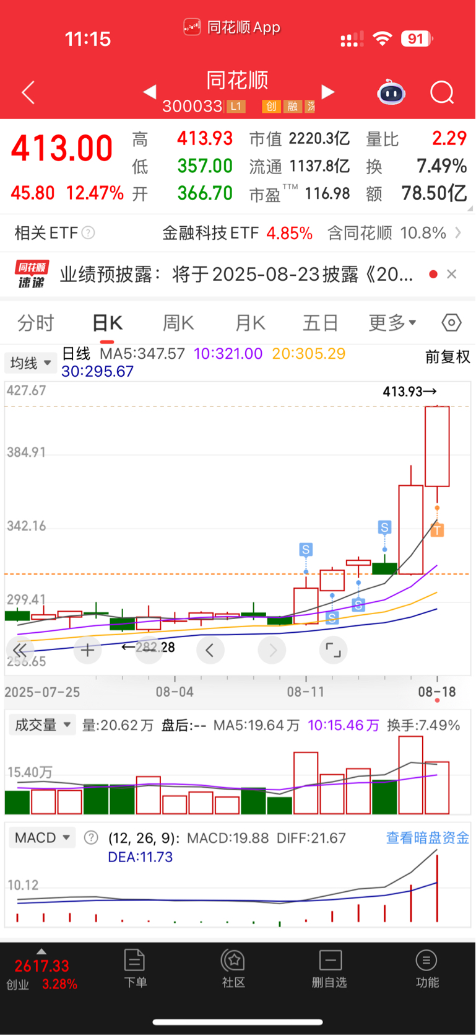The height and width of the screenshot is (1035, 476).
Task: Open 下单 order icon in bottom bar
Action: [135, 969]
